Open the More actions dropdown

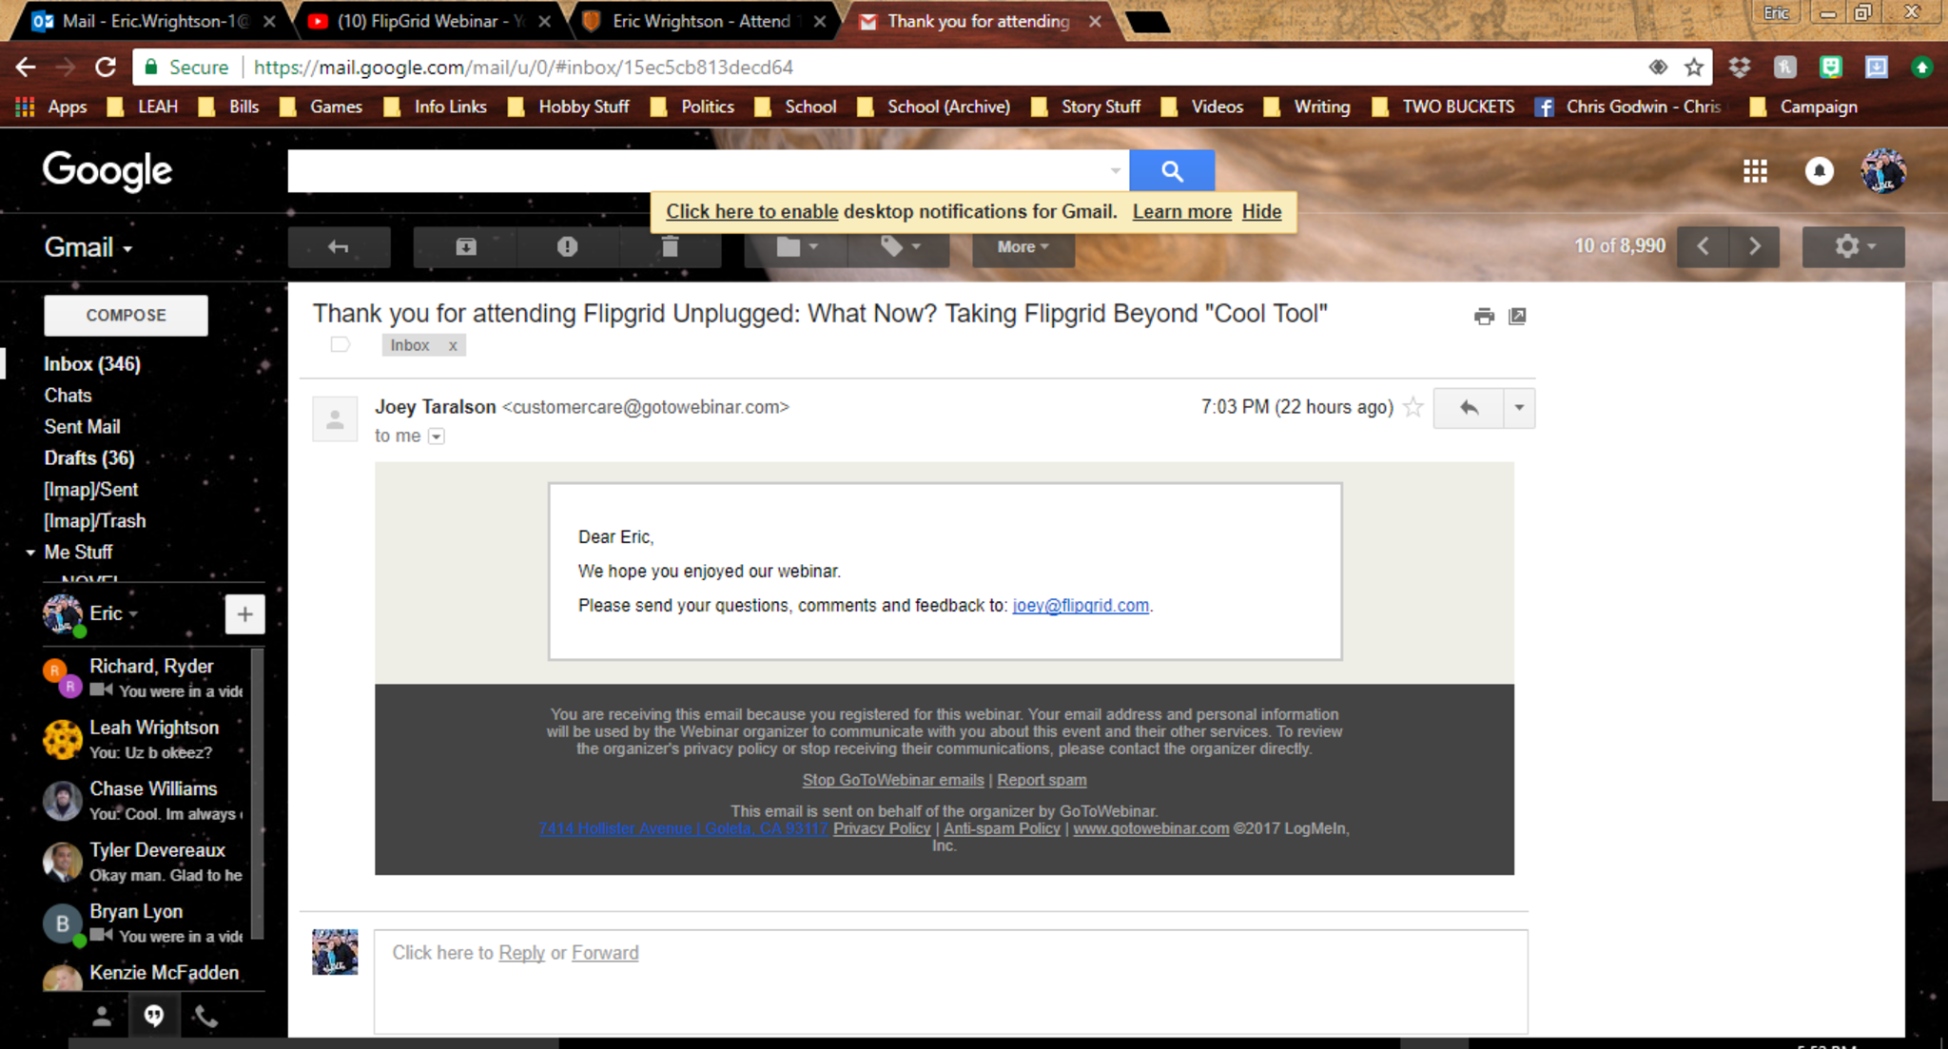[x=1023, y=247]
